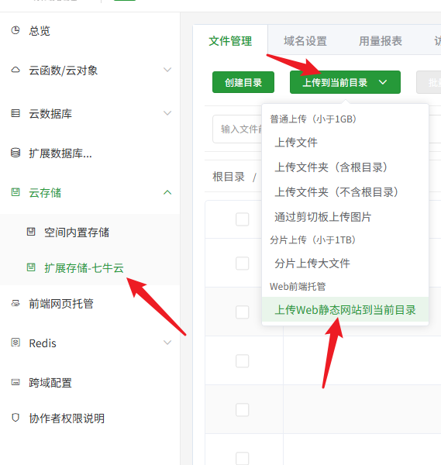Click the 扩展数据库 cylinder icon
This screenshot has width=441, height=465.
tap(16, 153)
